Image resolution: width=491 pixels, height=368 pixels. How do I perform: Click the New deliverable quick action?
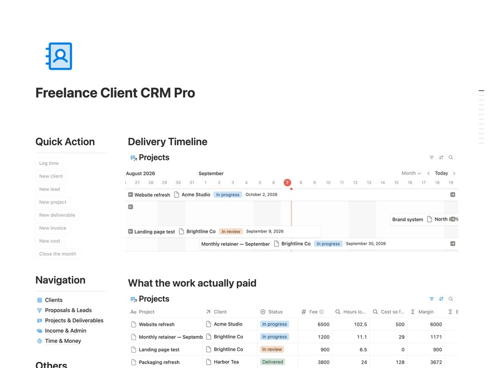click(x=57, y=215)
